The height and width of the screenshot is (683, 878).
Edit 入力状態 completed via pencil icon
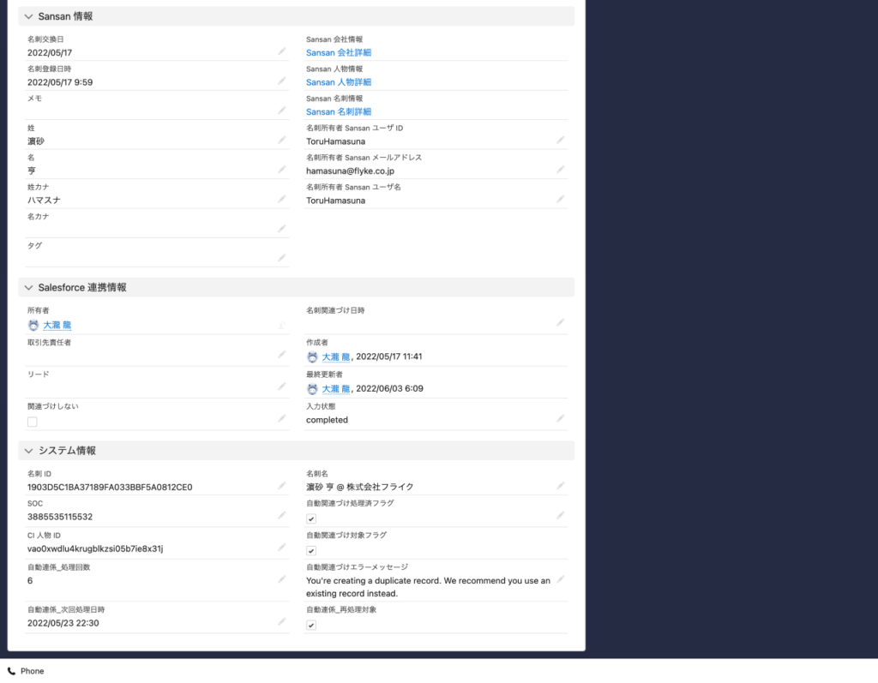point(560,419)
